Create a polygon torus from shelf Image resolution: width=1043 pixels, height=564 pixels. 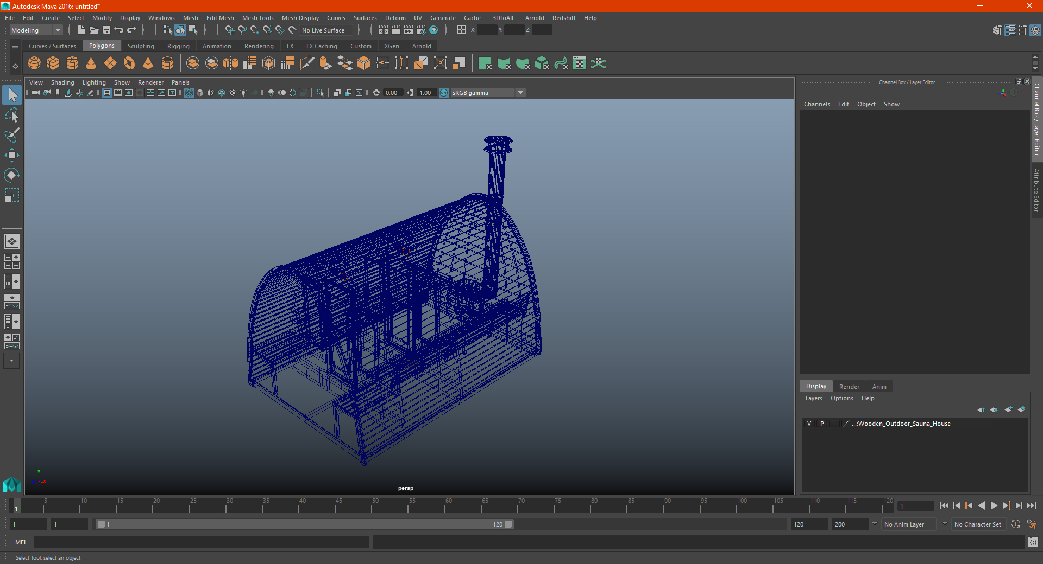(x=129, y=63)
